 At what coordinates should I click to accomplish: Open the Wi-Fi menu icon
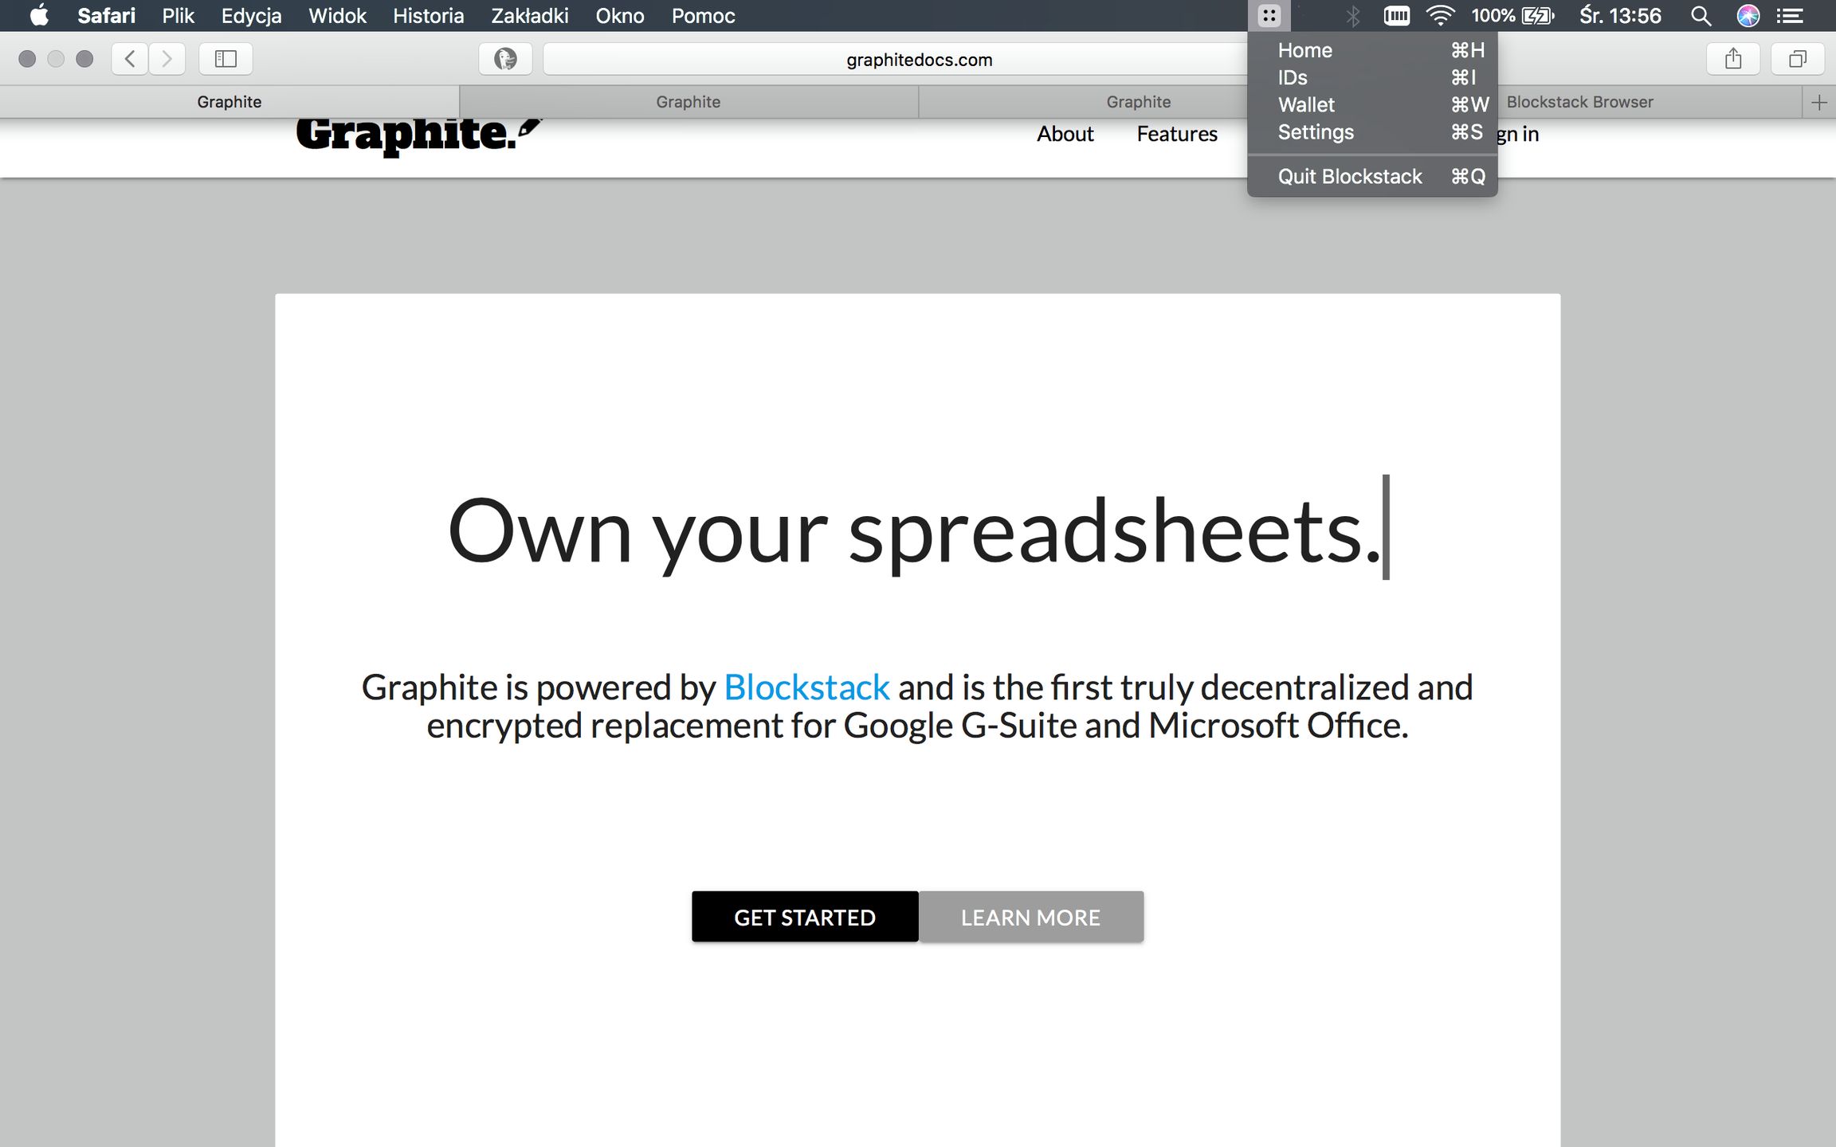tap(1441, 15)
